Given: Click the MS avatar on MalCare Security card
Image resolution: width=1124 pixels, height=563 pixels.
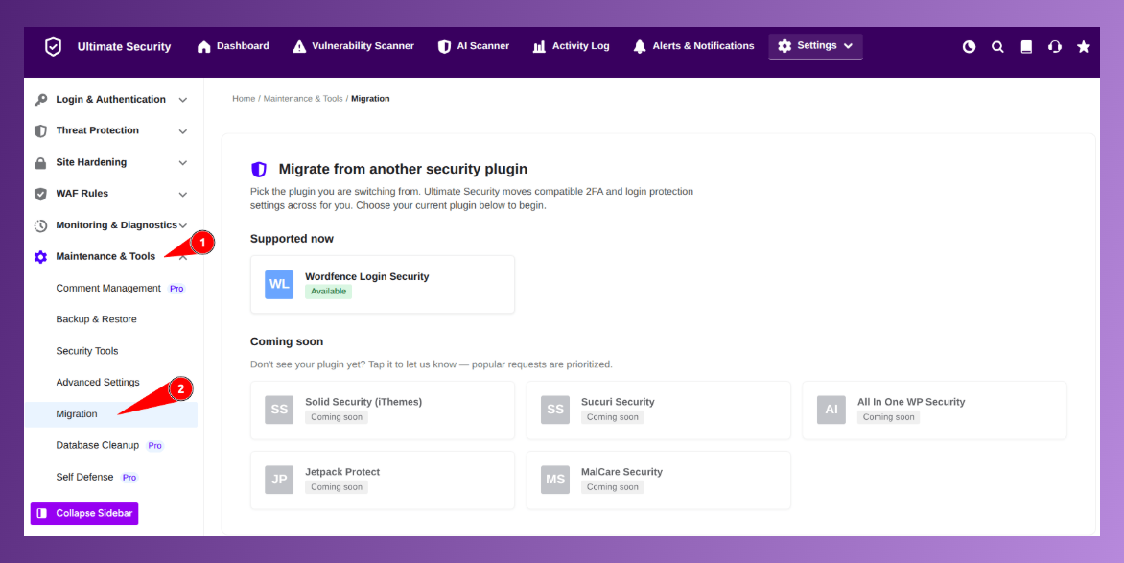Looking at the screenshot, I should click(x=555, y=480).
